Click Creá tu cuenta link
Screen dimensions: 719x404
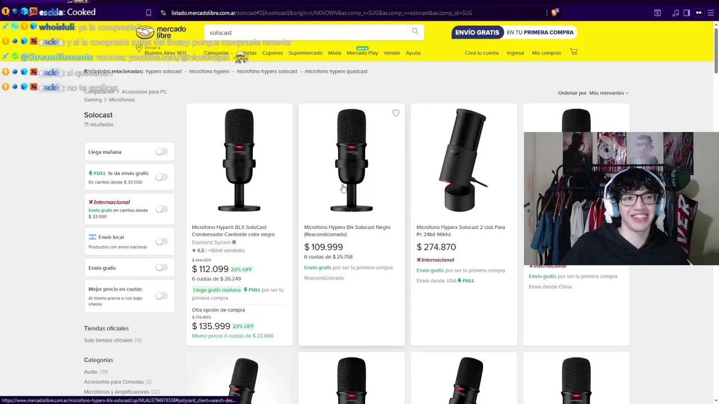pyautogui.click(x=481, y=53)
